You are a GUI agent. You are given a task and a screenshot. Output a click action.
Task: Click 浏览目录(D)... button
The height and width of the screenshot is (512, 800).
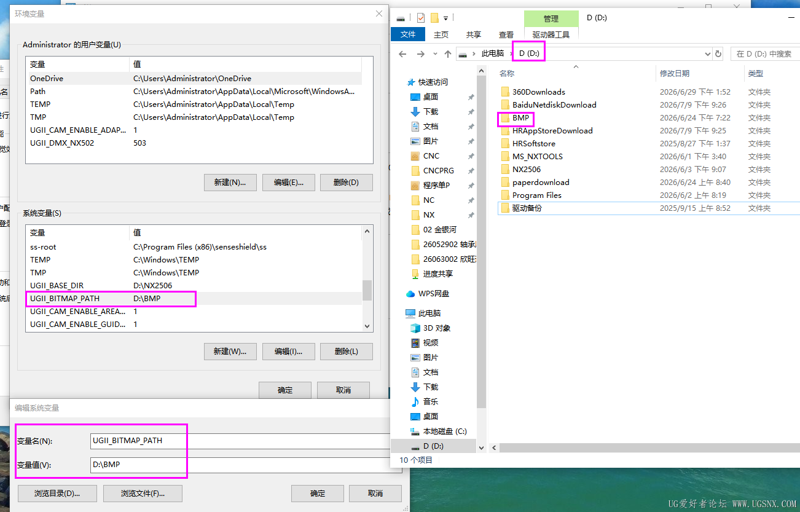pyautogui.click(x=57, y=493)
